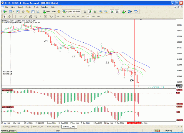Click the chart shift triangle marker
184x133 pixels.
point(141,20)
